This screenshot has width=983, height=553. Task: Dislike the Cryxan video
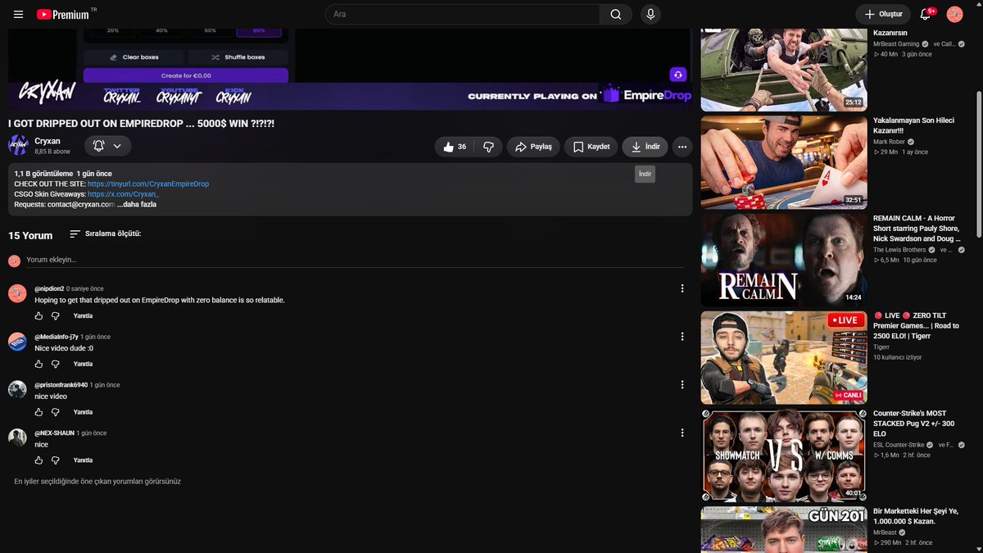tap(489, 147)
